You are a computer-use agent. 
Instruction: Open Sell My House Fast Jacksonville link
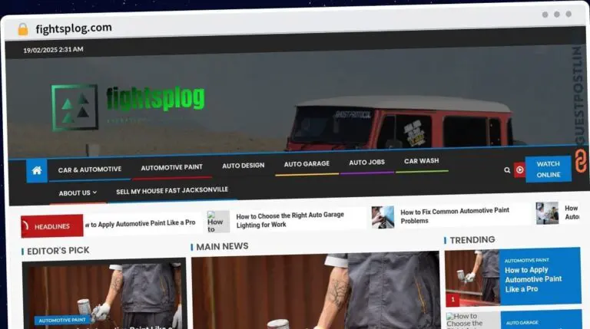pos(172,190)
